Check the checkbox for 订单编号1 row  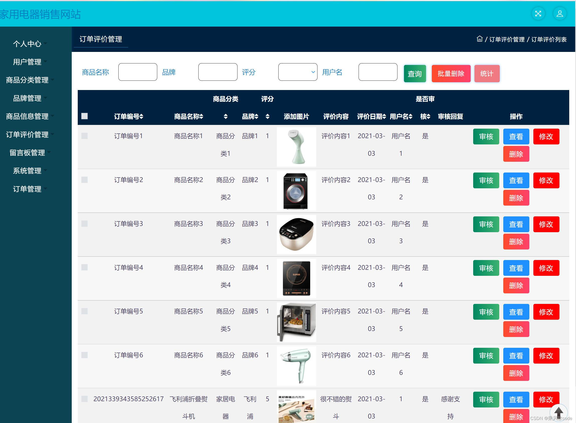click(85, 136)
